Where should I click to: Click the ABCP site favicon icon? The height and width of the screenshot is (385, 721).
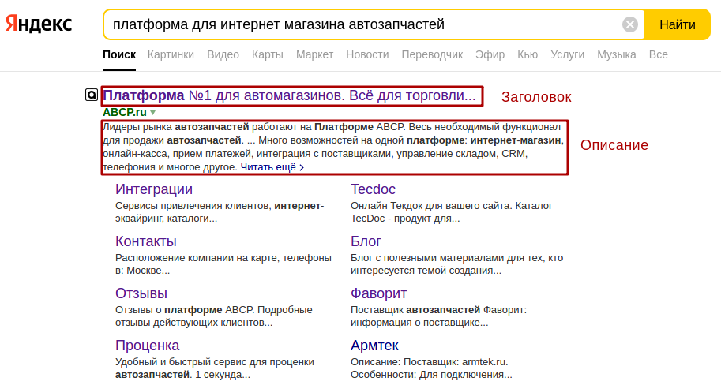coord(92,96)
